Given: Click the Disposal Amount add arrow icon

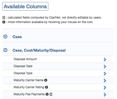Looking at the screenshot, I should [x=105, y=60].
